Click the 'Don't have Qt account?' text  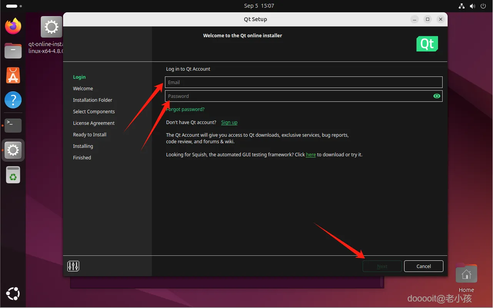pos(191,123)
